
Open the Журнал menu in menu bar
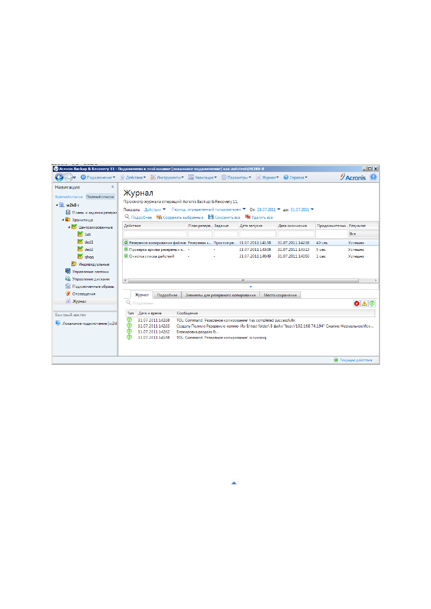tap(268, 177)
